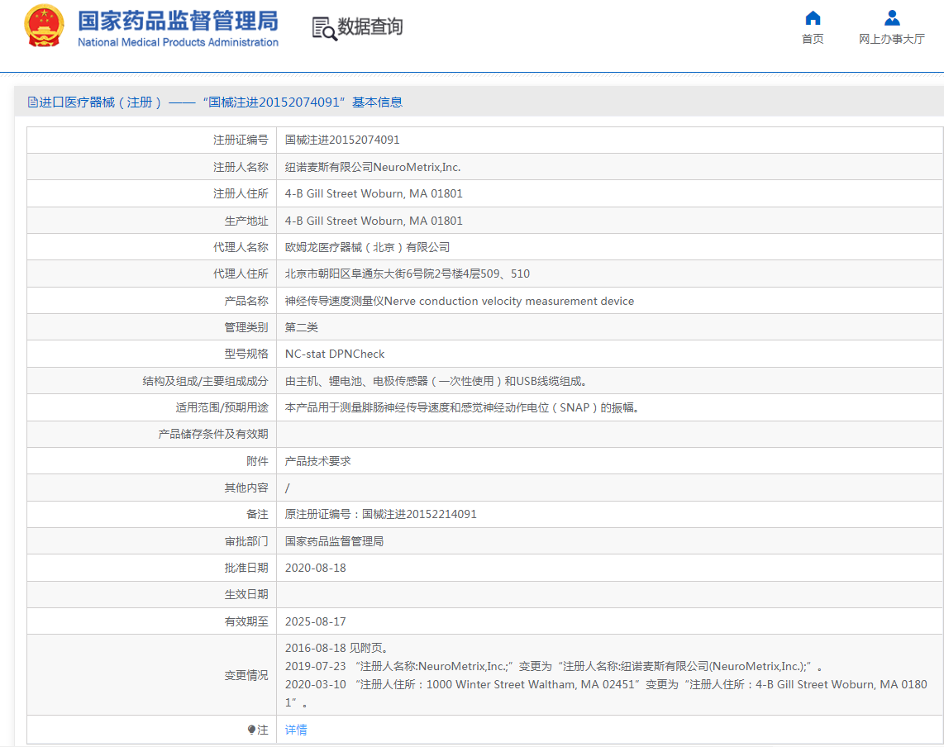The image size is (944, 747).
Task: Open the 详情 details link
Action: click(x=295, y=729)
